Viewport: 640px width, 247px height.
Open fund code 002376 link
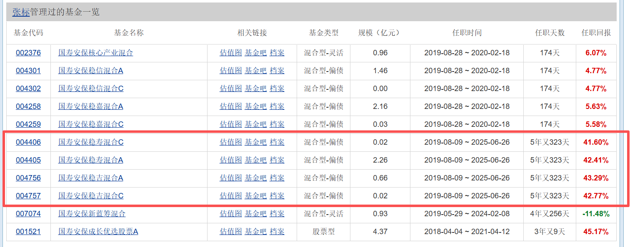coord(28,53)
